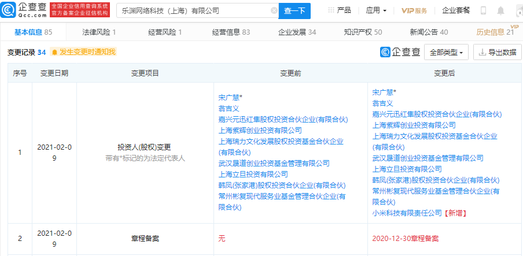Switch to 经营信息 tab

[x=231, y=32]
